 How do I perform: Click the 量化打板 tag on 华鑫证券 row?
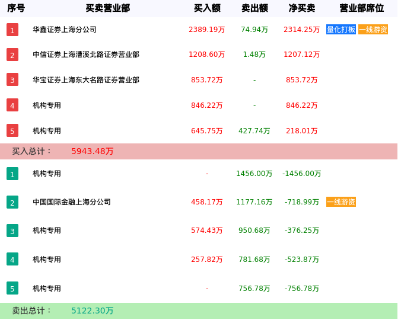coord(341,30)
